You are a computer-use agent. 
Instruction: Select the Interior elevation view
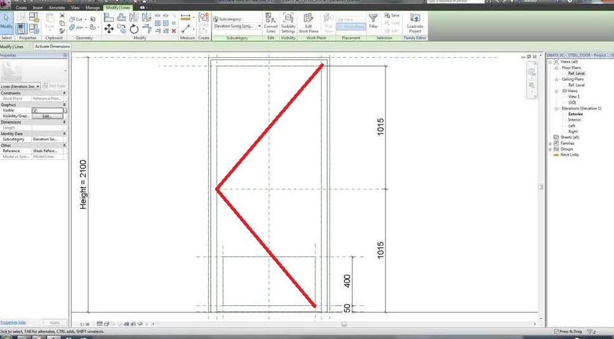575,120
